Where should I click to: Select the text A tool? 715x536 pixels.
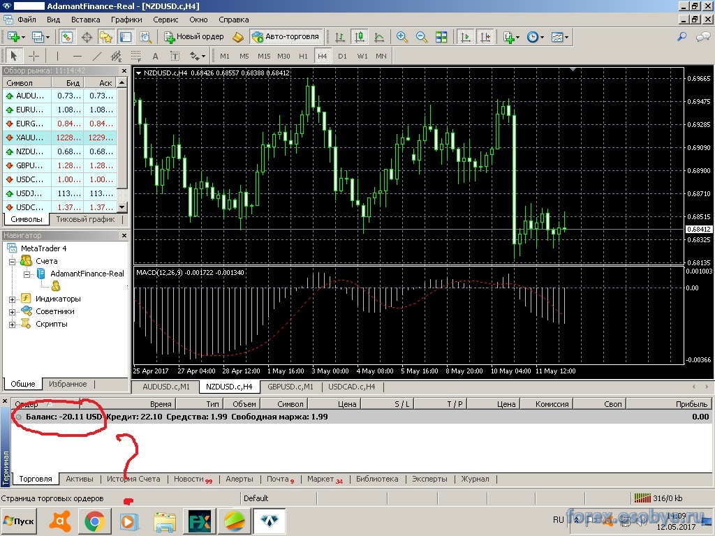(x=156, y=56)
